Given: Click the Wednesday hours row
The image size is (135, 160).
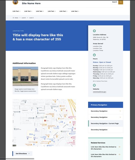Looking at the screenshot, I should (104, 72).
